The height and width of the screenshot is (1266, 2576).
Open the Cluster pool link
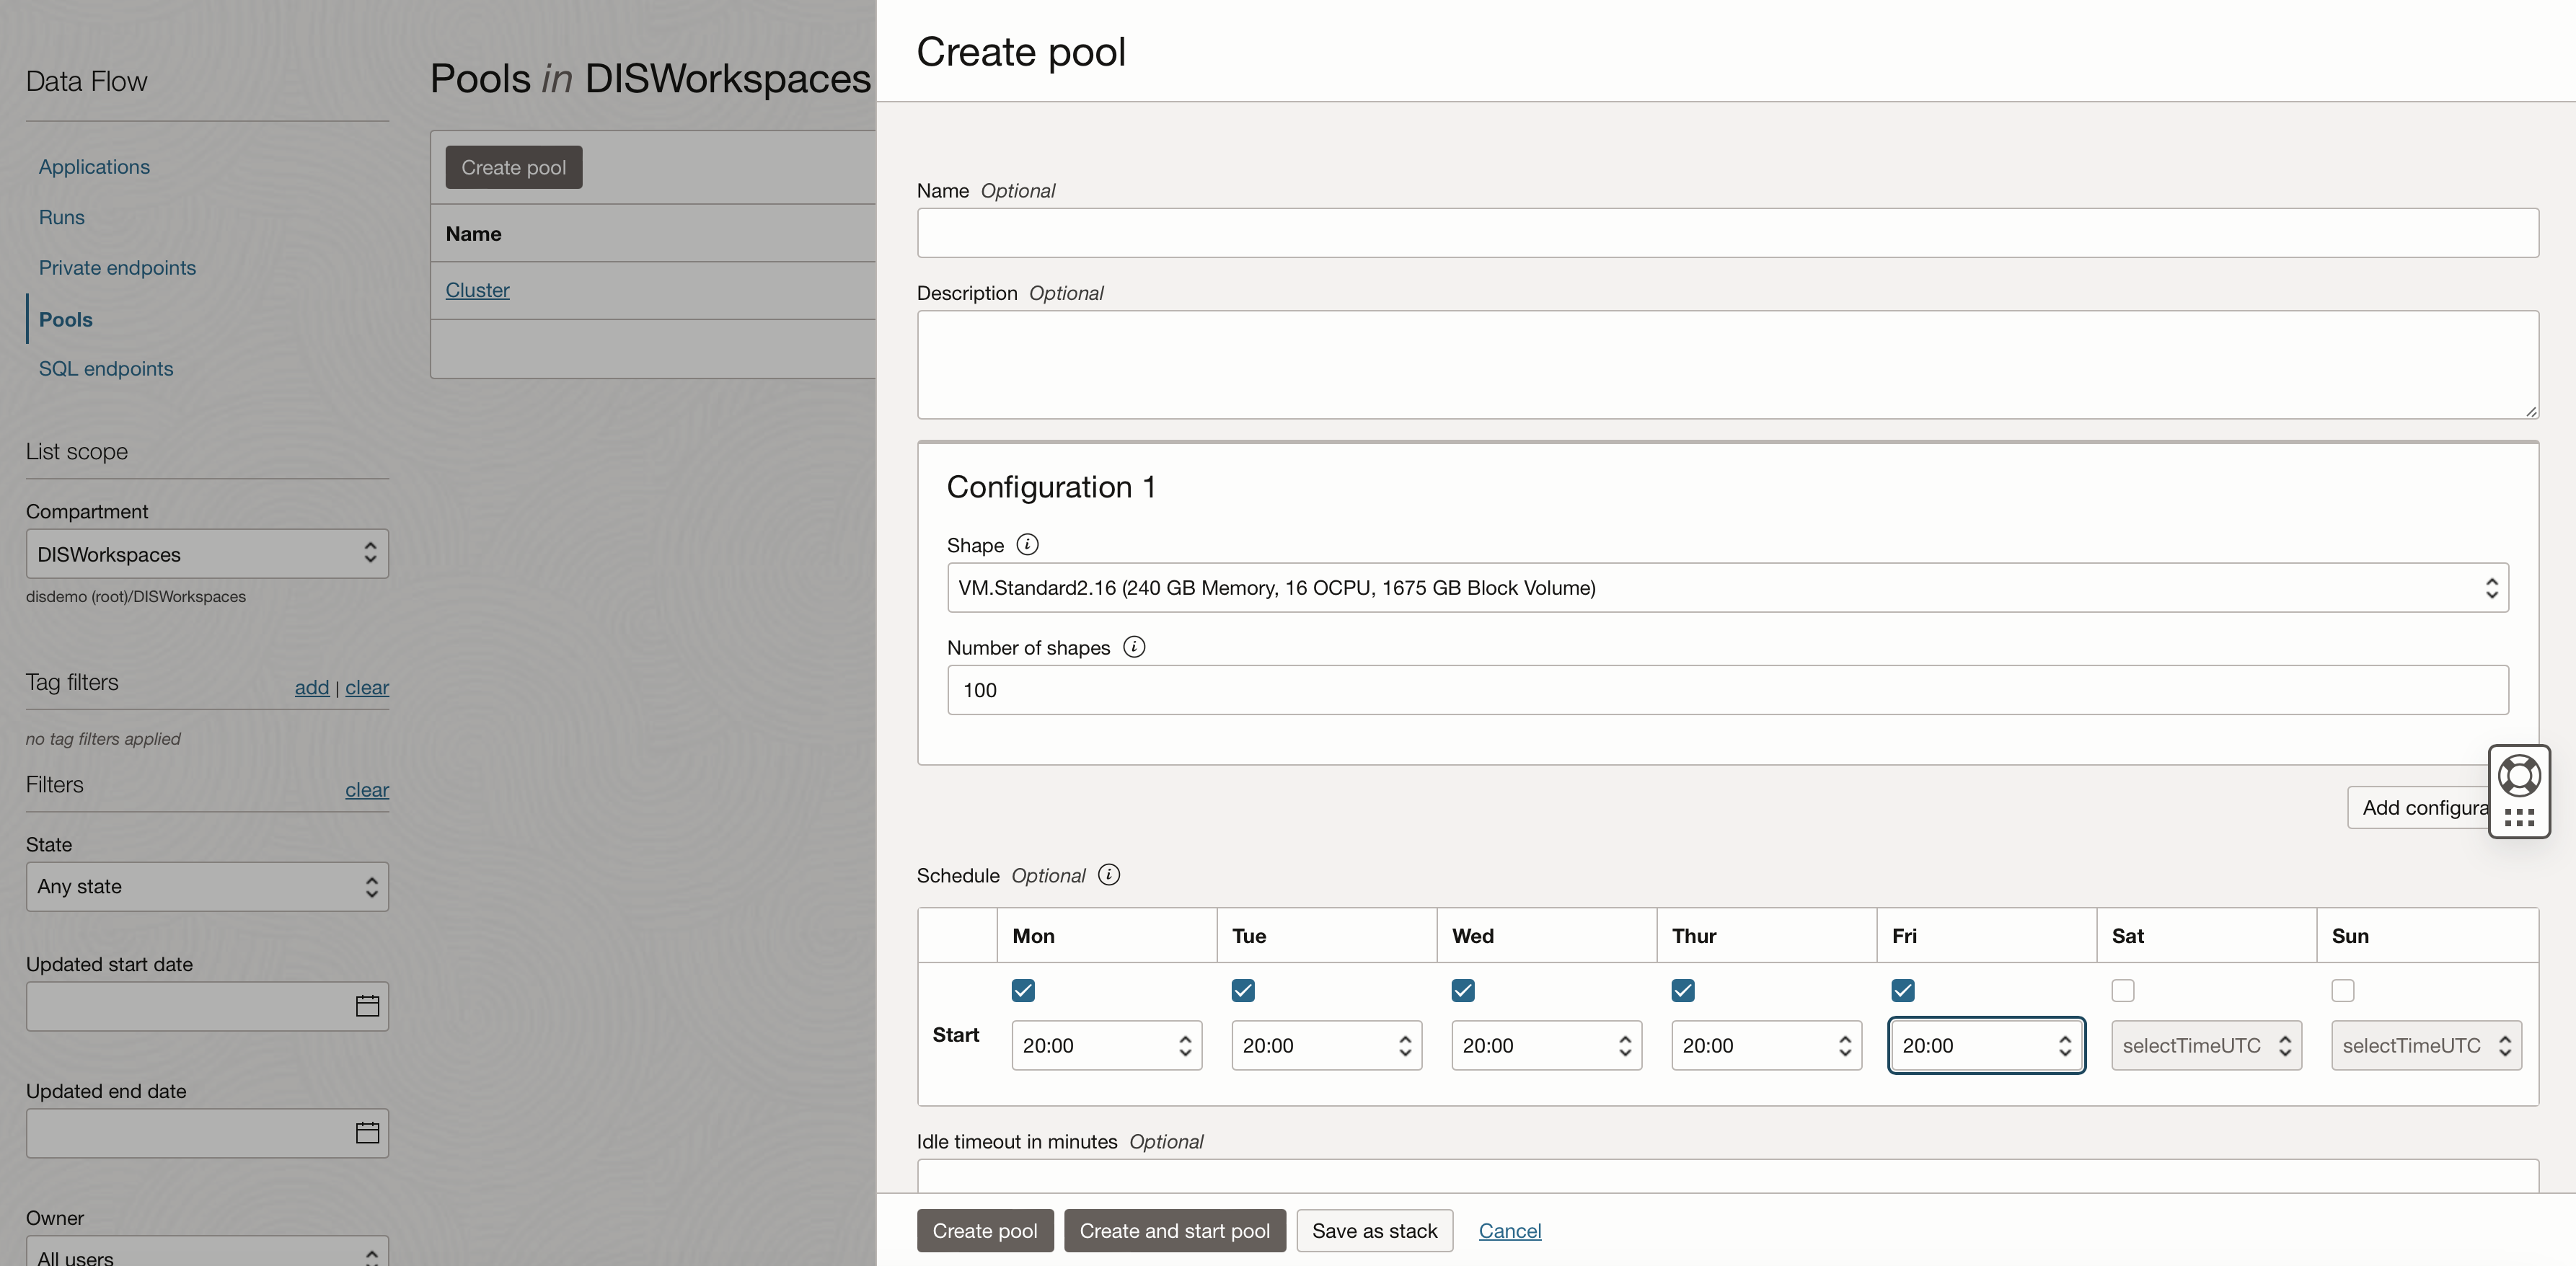pyautogui.click(x=477, y=290)
